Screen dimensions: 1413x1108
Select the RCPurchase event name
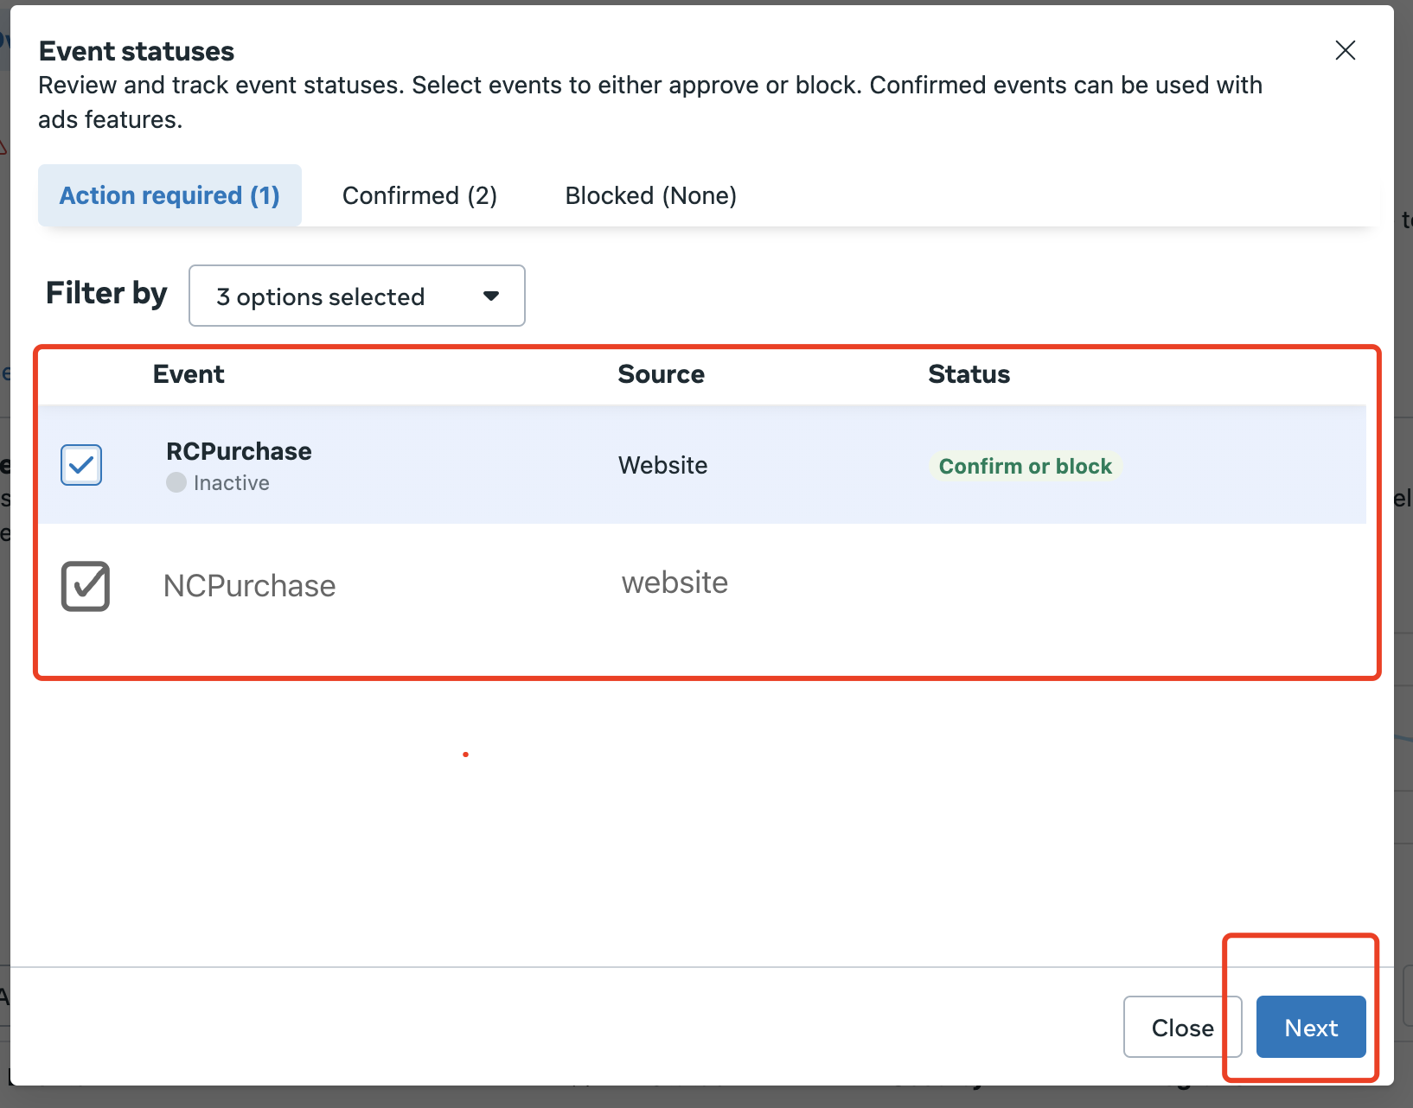pyautogui.click(x=239, y=451)
